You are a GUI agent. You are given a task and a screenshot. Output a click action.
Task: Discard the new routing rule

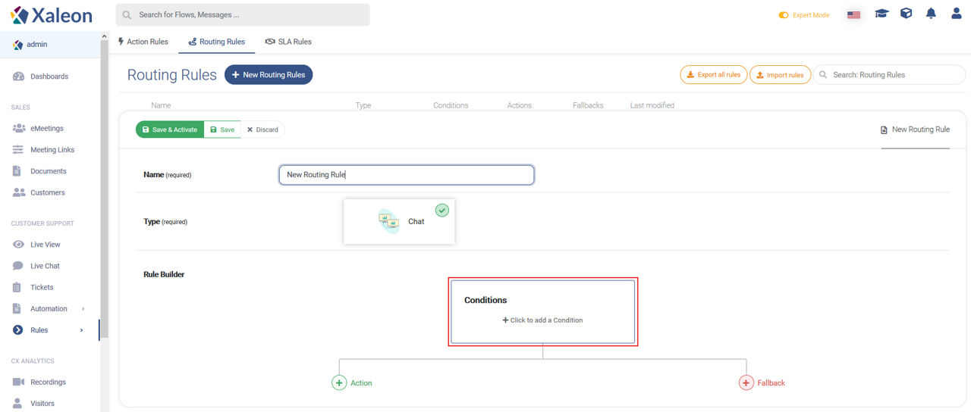(262, 130)
